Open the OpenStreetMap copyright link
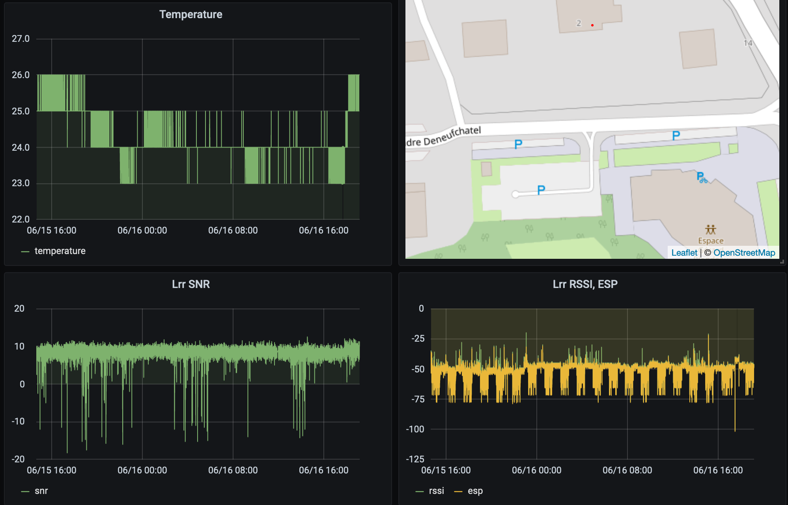Screen dimensions: 788x505 click(744, 252)
